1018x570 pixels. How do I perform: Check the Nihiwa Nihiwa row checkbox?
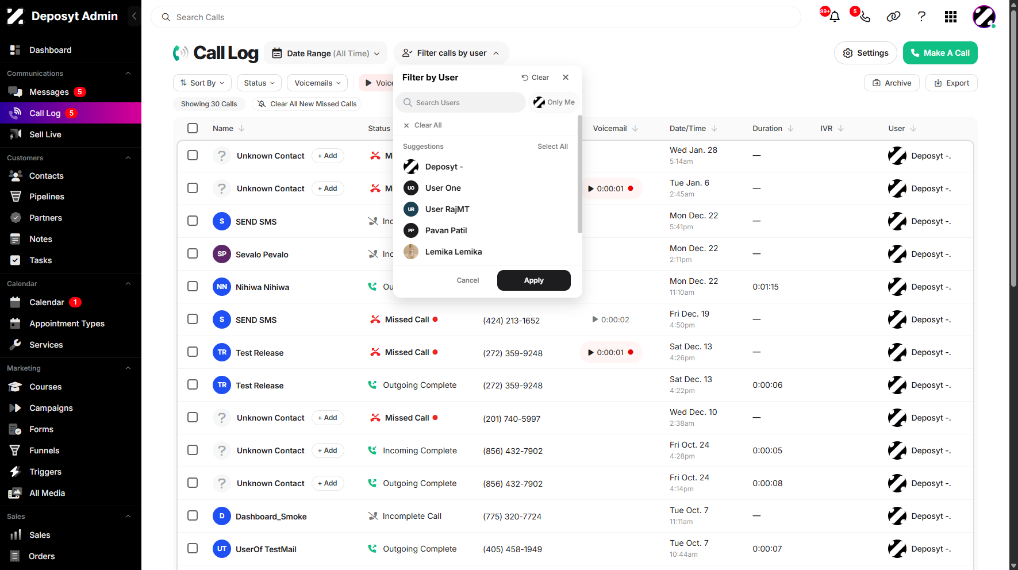click(193, 286)
